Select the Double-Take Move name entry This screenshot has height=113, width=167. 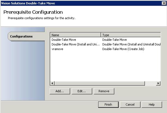(64, 40)
